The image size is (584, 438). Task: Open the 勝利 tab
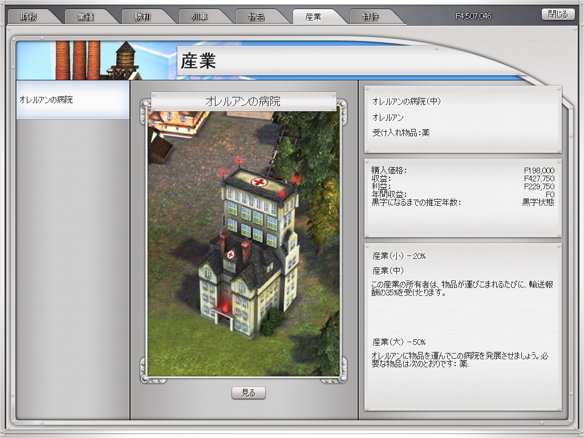click(143, 17)
